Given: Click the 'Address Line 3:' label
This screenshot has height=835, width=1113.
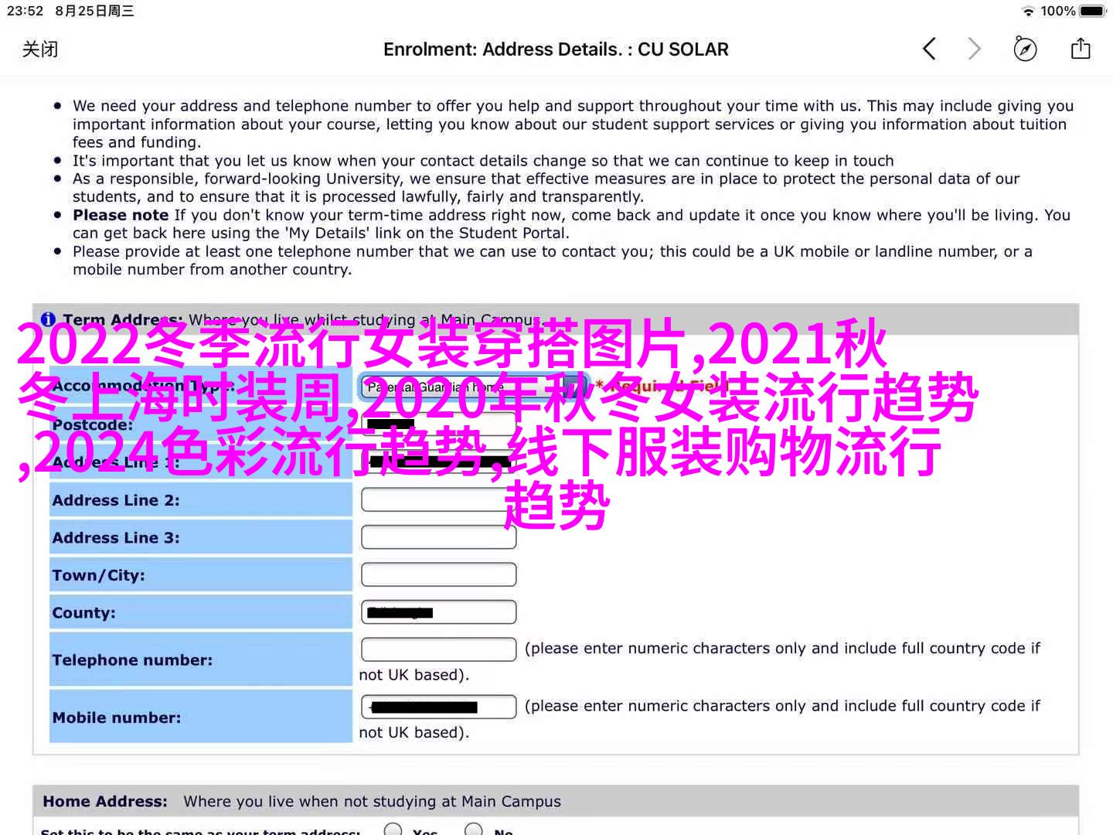Looking at the screenshot, I should [x=116, y=537].
